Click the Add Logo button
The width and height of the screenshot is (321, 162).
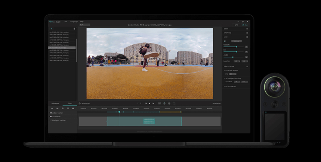click(237, 41)
